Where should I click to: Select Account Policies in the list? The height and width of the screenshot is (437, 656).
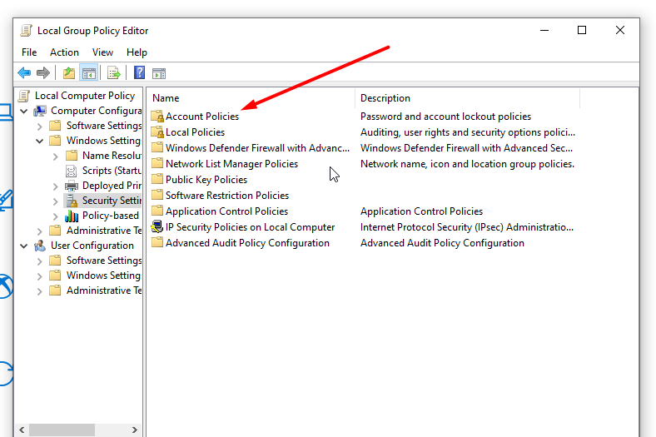202,117
